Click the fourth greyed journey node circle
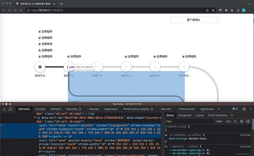Image resolution: width=254 pixels, height=156 pixels. pyautogui.click(x=126, y=67)
